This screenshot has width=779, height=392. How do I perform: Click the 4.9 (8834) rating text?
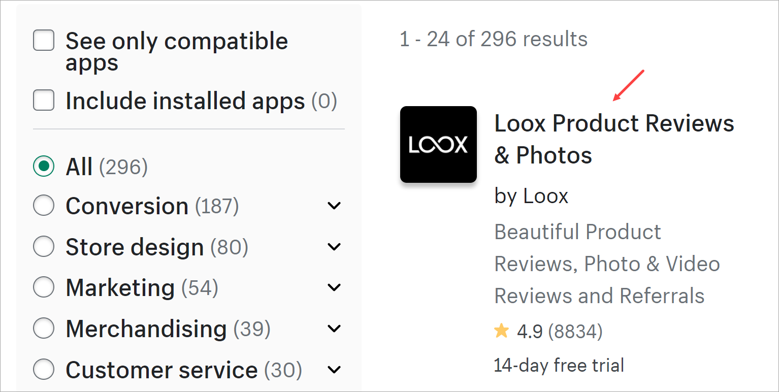(x=560, y=332)
